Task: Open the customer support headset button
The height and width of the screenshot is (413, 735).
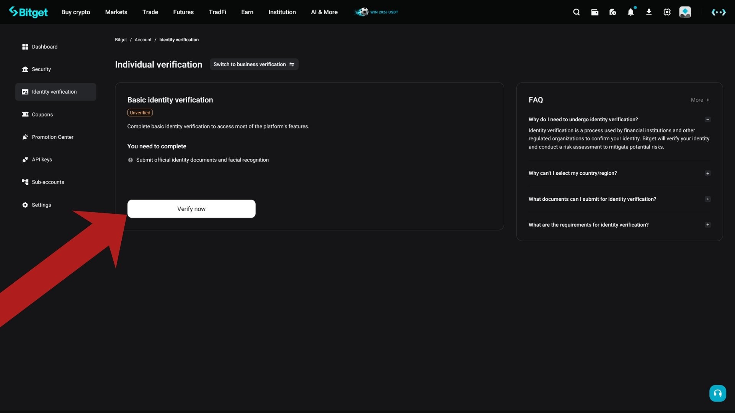Action: (x=718, y=393)
